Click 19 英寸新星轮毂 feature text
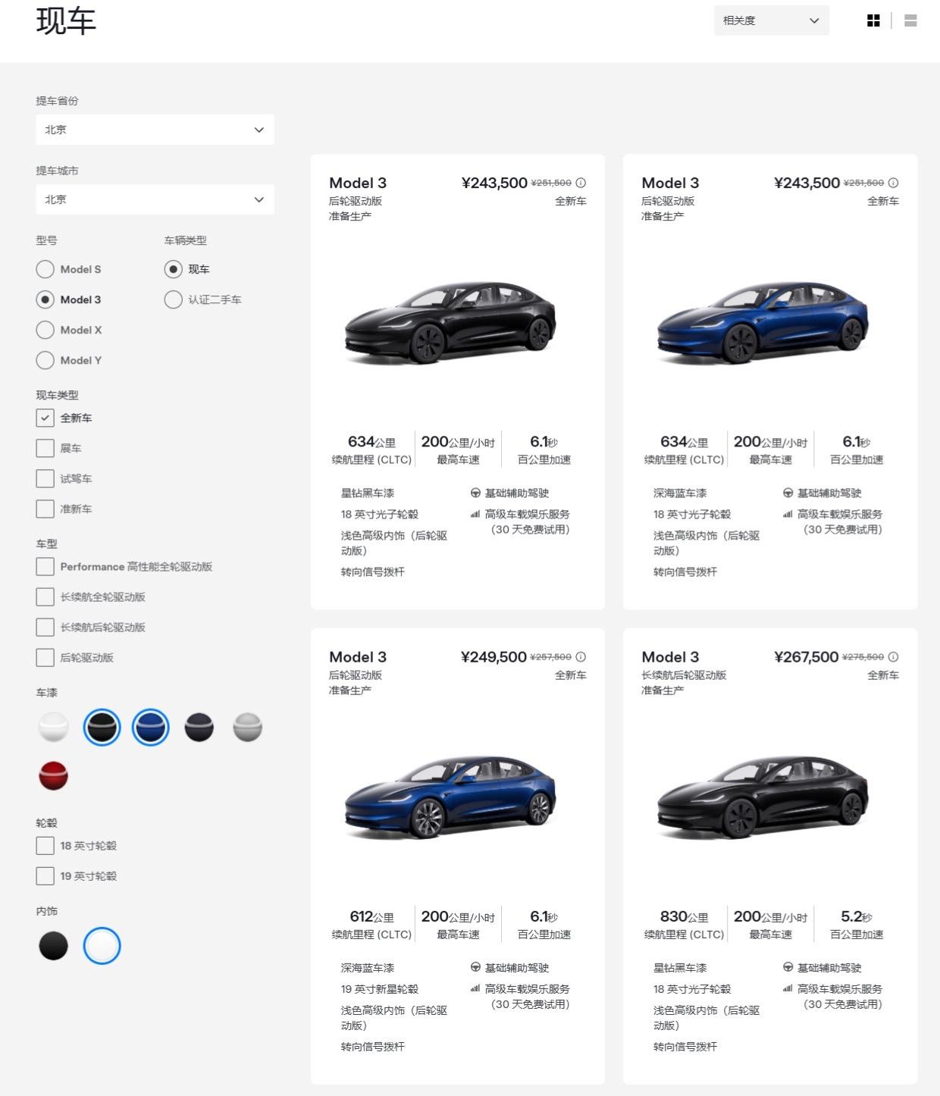Image resolution: width=940 pixels, height=1096 pixels. point(379,989)
